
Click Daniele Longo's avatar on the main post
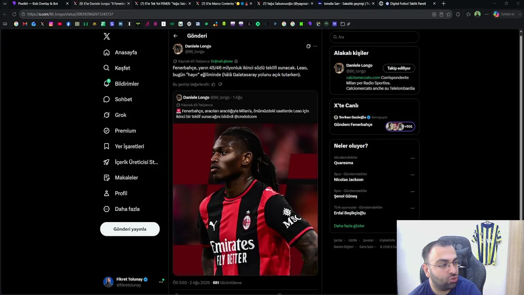178,49
